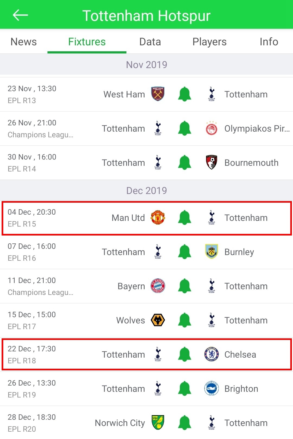The width and height of the screenshot is (293, 439).
Task: Toggle bell alert for West Ham match
Action: 185,94
